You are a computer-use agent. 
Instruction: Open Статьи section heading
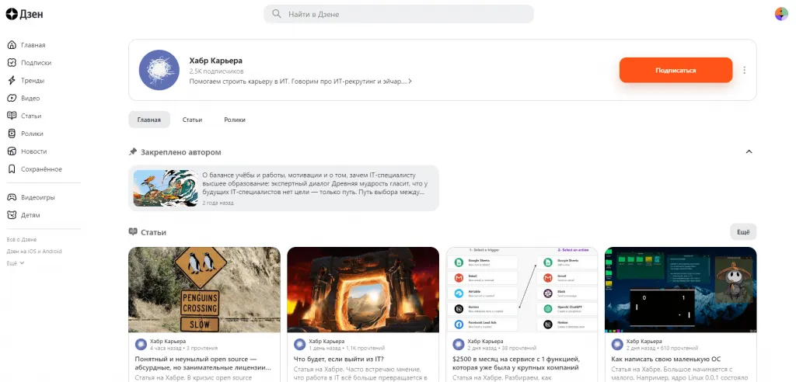(x=153, y=232)
